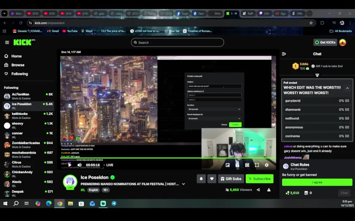Screen dimensions: 355x221
Task: Expand the gift leaderboard chevron under Eddie
Action: (x=317, y=75)
